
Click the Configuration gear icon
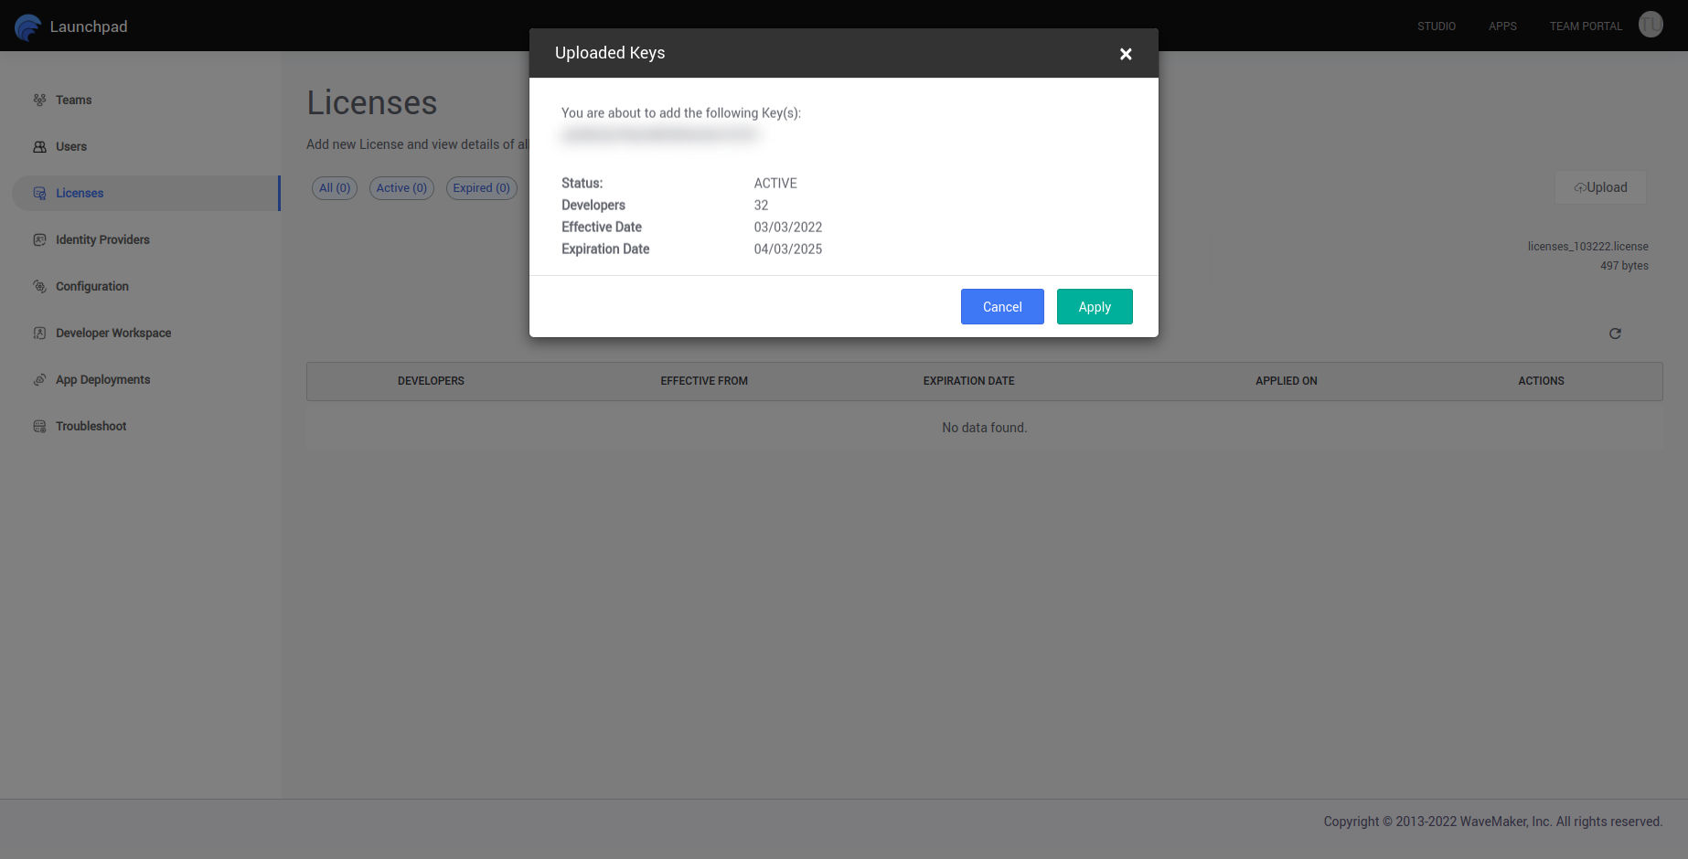point(39,286)
